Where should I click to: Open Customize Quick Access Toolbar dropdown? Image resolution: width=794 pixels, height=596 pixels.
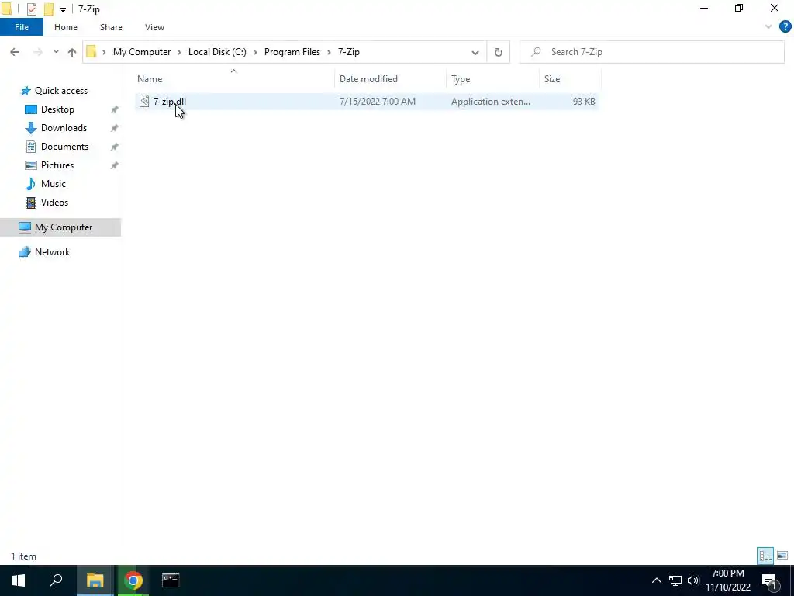click(x=63, y=9)
